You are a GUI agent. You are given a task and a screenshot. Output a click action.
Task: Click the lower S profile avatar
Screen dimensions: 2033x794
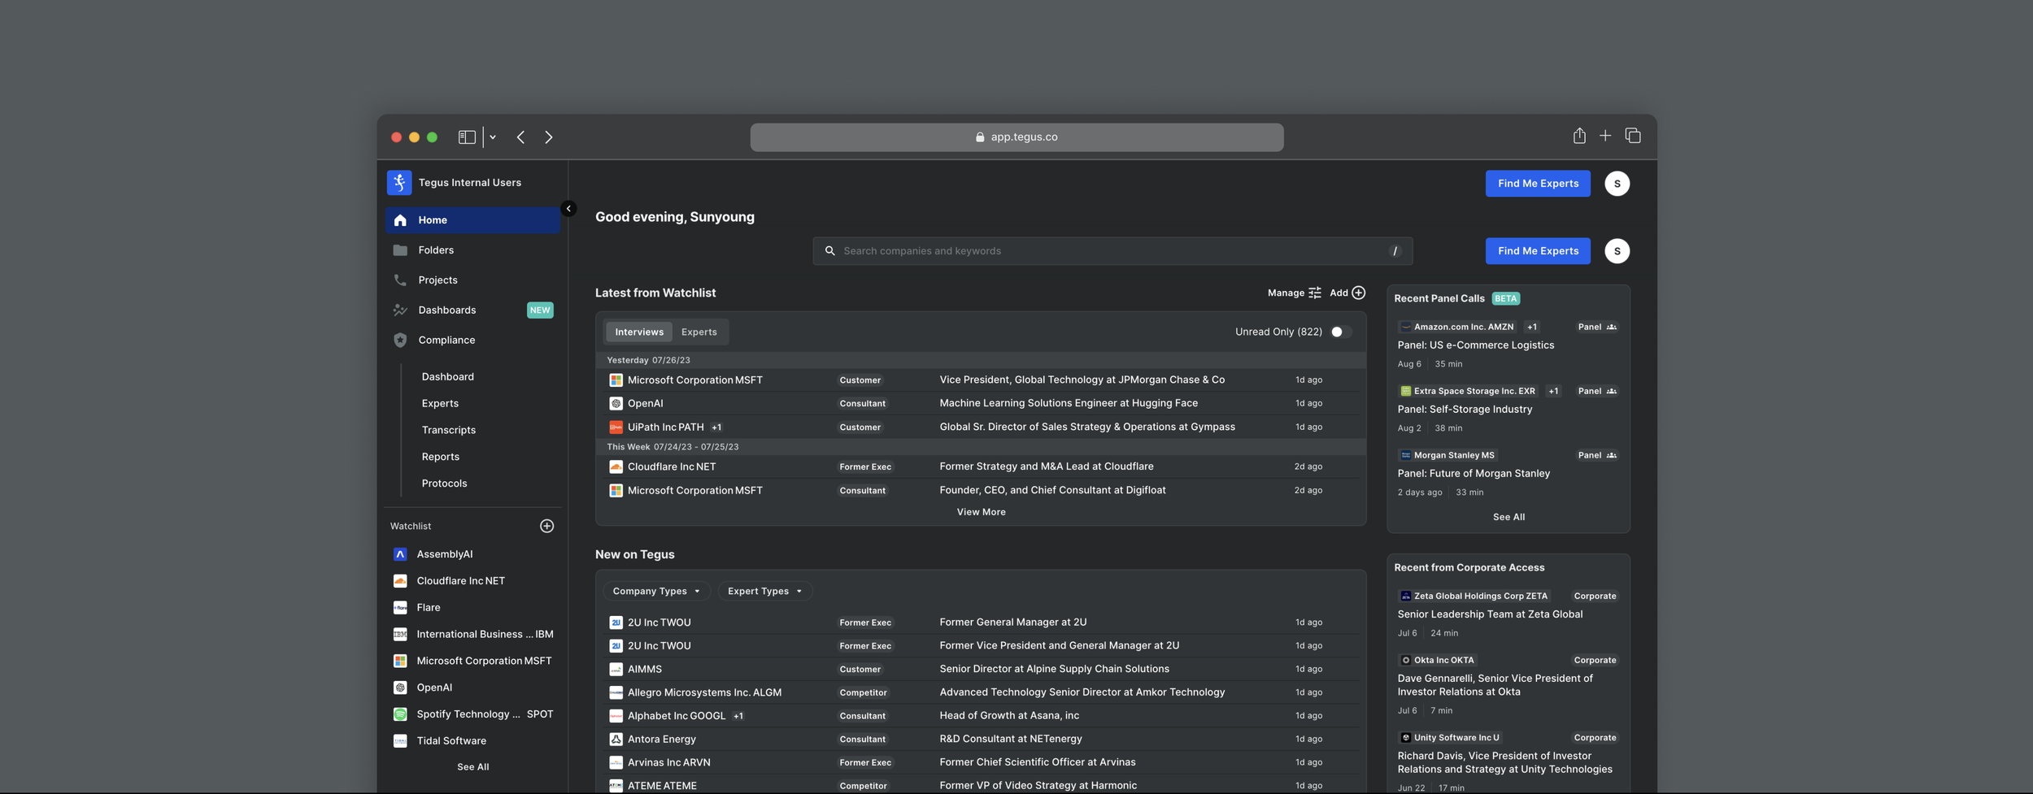pos(1617,251)
